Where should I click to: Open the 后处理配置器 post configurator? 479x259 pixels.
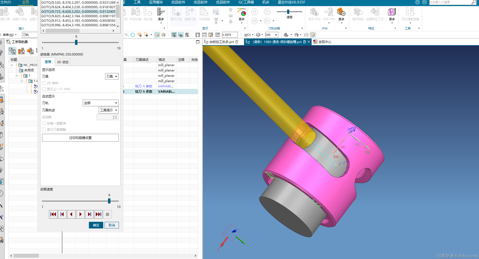pos(410,14)
